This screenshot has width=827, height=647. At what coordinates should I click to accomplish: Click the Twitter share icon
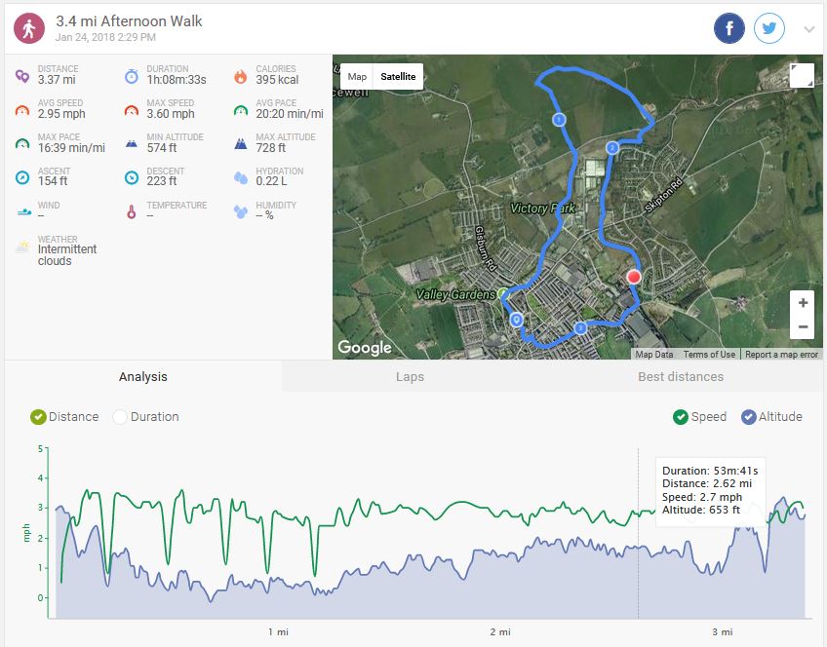[x=769, y=28]
